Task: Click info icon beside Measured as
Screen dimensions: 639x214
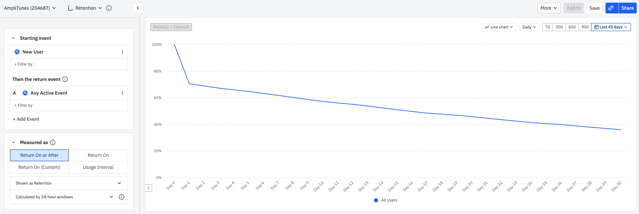Action: pos(53,142)
